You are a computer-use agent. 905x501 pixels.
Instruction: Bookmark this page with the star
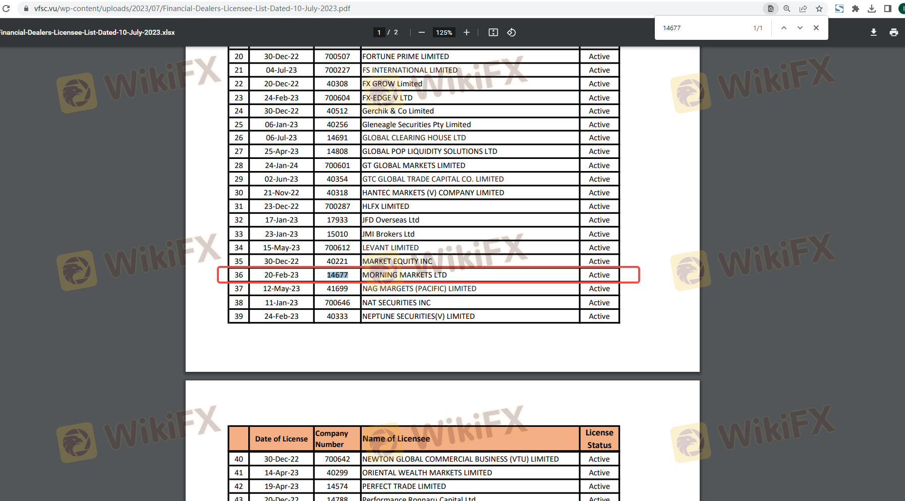coord(819,9)
